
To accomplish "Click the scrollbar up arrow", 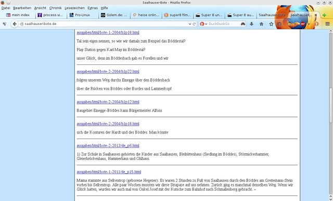I will [x=331, y=31].
